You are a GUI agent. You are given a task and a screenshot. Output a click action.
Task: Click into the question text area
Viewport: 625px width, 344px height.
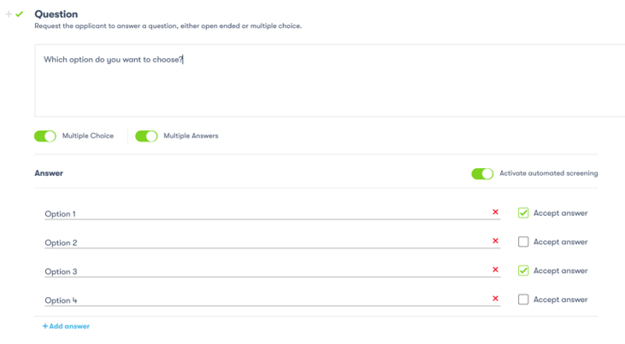click(329, 81)
